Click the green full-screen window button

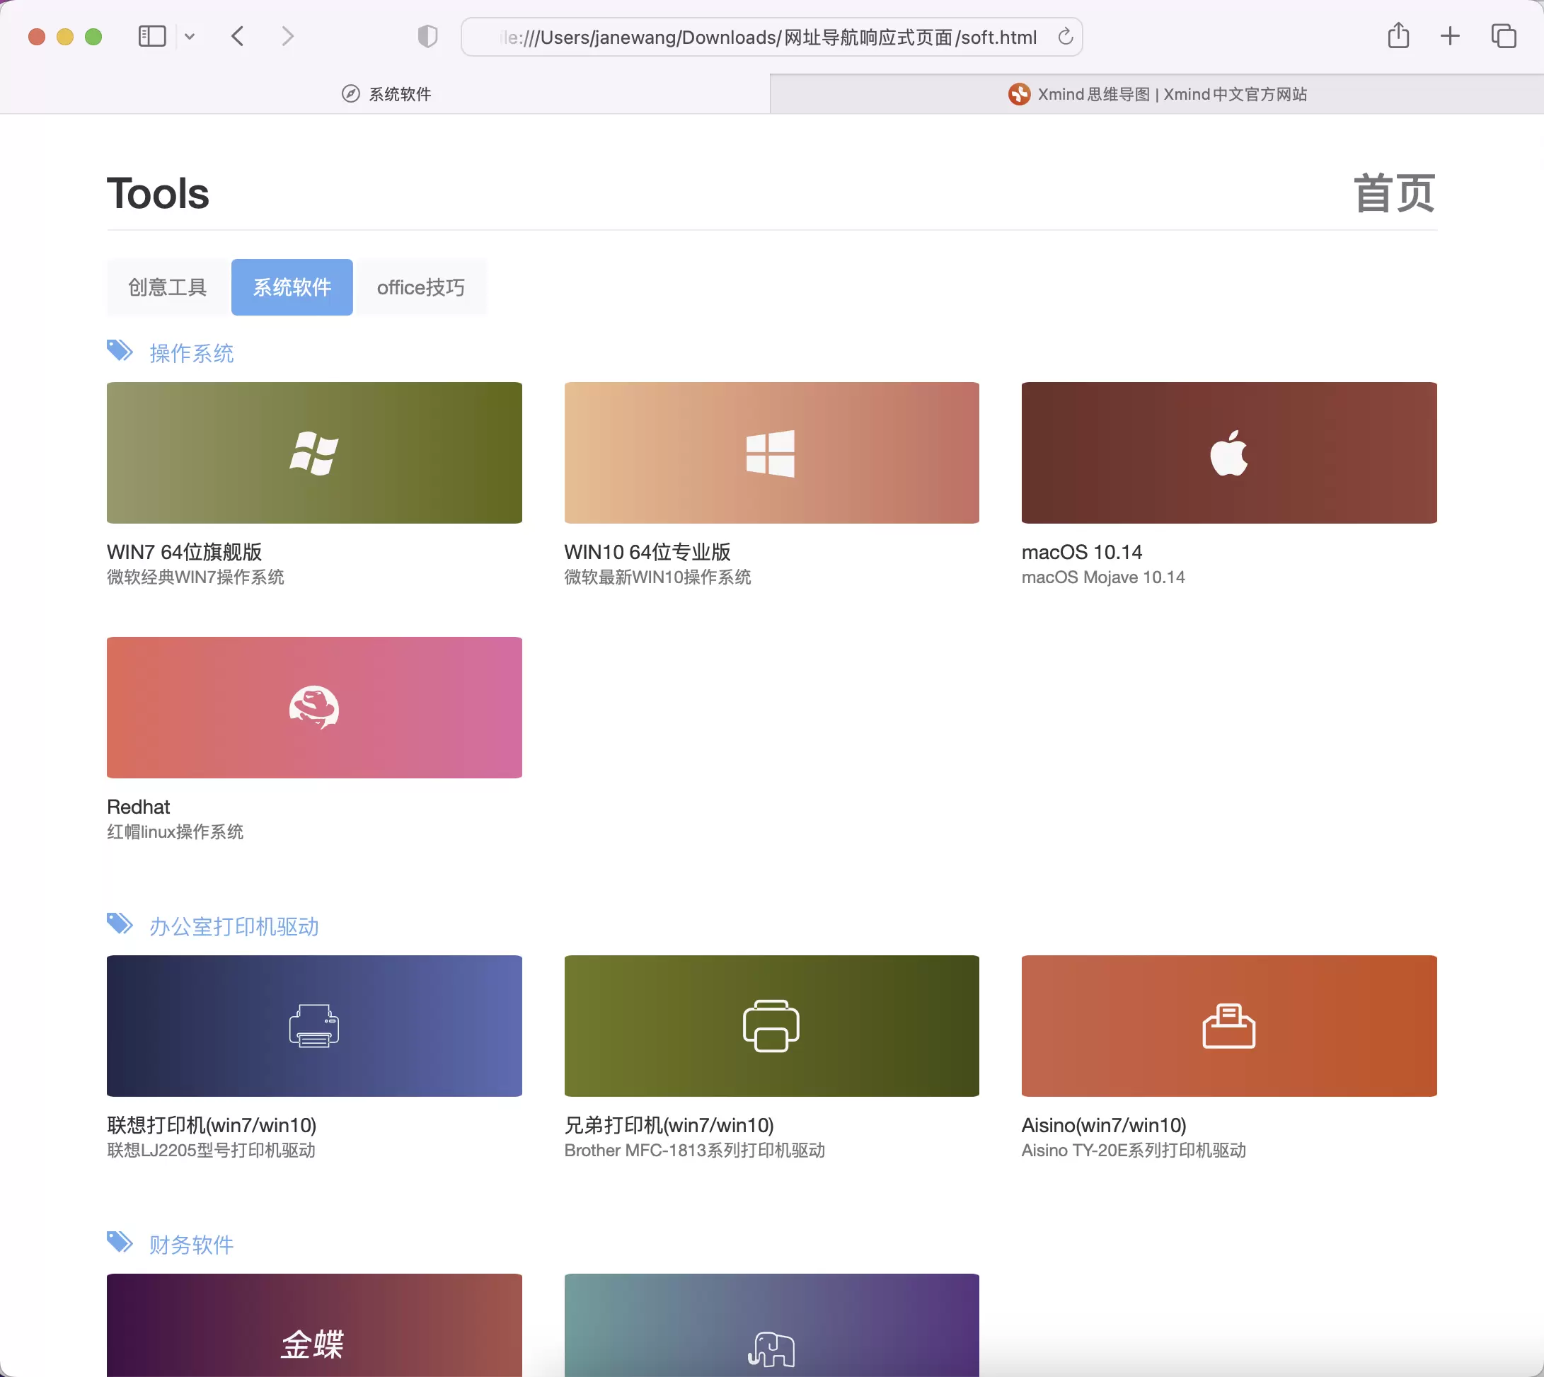[93, 36]
